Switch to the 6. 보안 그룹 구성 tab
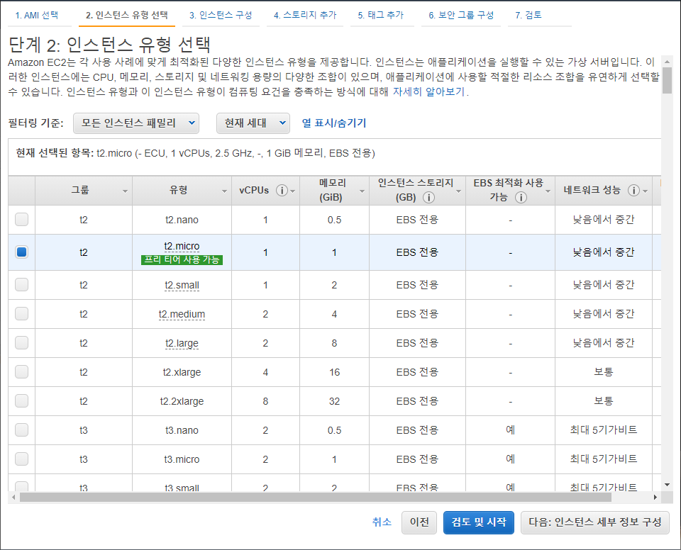 (461, 15)
